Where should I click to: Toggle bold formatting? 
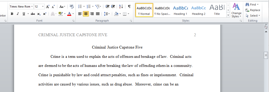click(x=12, y=14)
